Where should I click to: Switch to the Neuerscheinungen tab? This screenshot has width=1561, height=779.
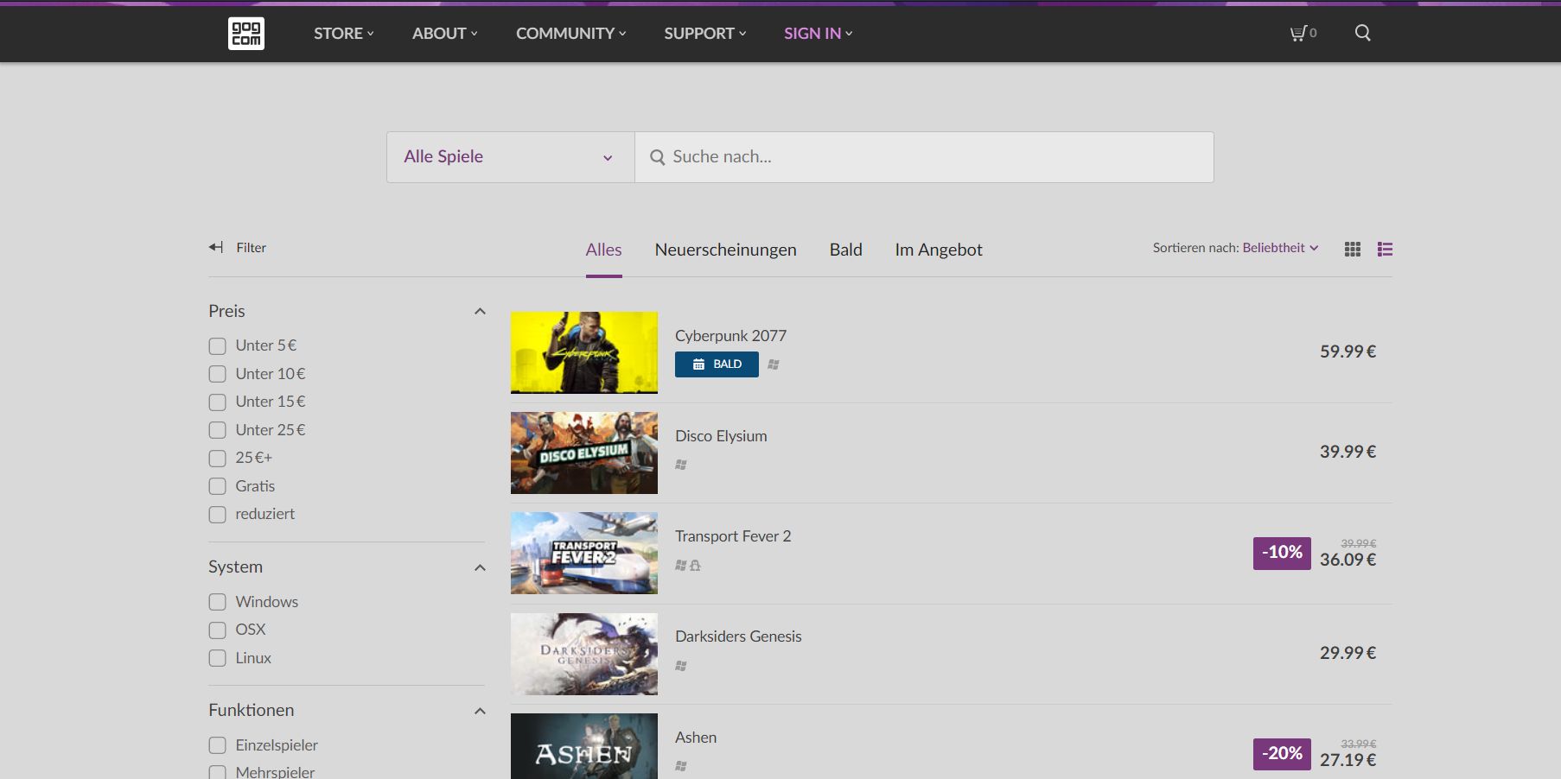[726, 250]
